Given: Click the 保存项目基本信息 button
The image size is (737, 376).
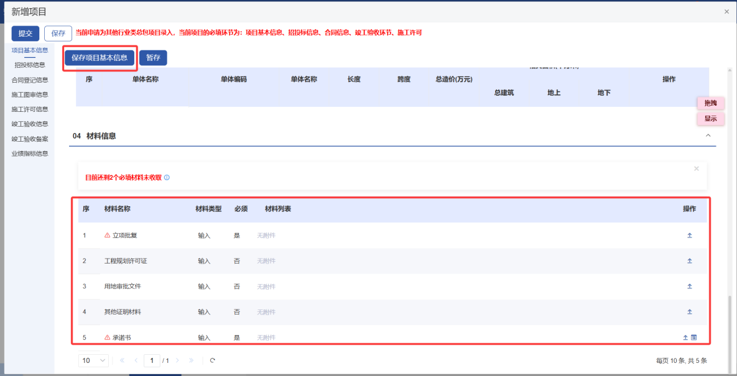Looking at the screenshot, I should pos(100,58).
